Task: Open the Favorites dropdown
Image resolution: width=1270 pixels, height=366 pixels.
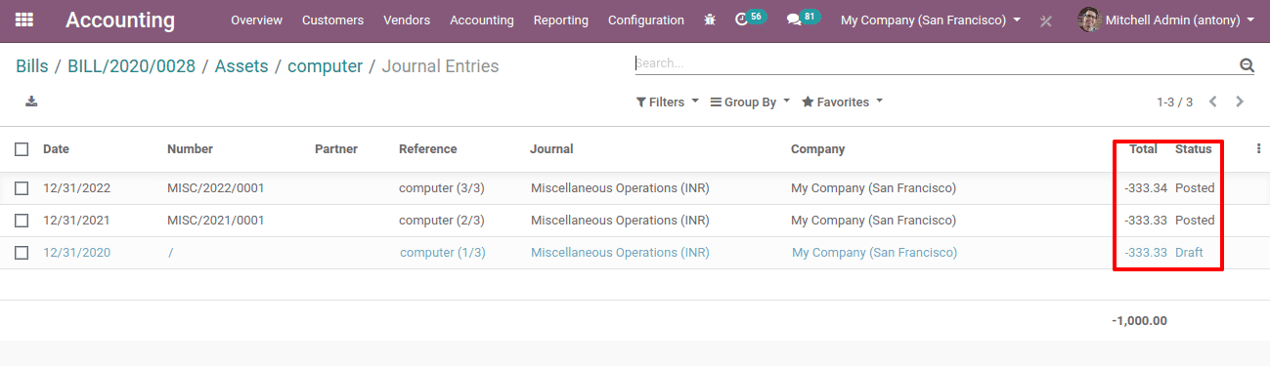Action: click(842, 102)
